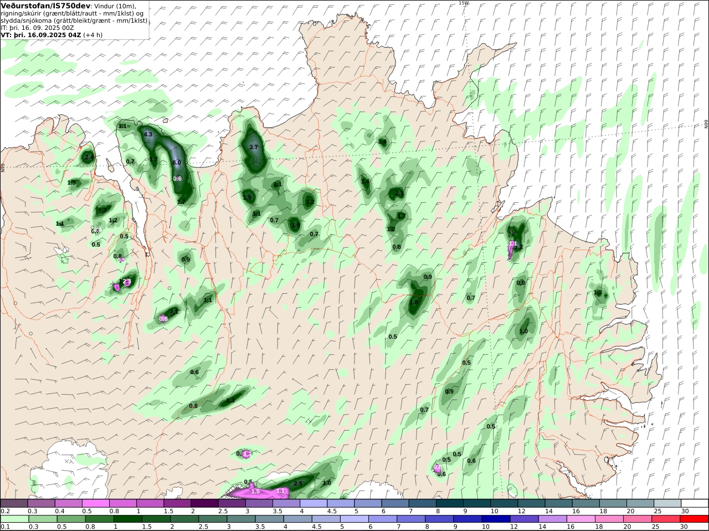Click the lavender 14–16 swatch in bottom legend
The image size is (709, 531).
(x=552, y=519)
